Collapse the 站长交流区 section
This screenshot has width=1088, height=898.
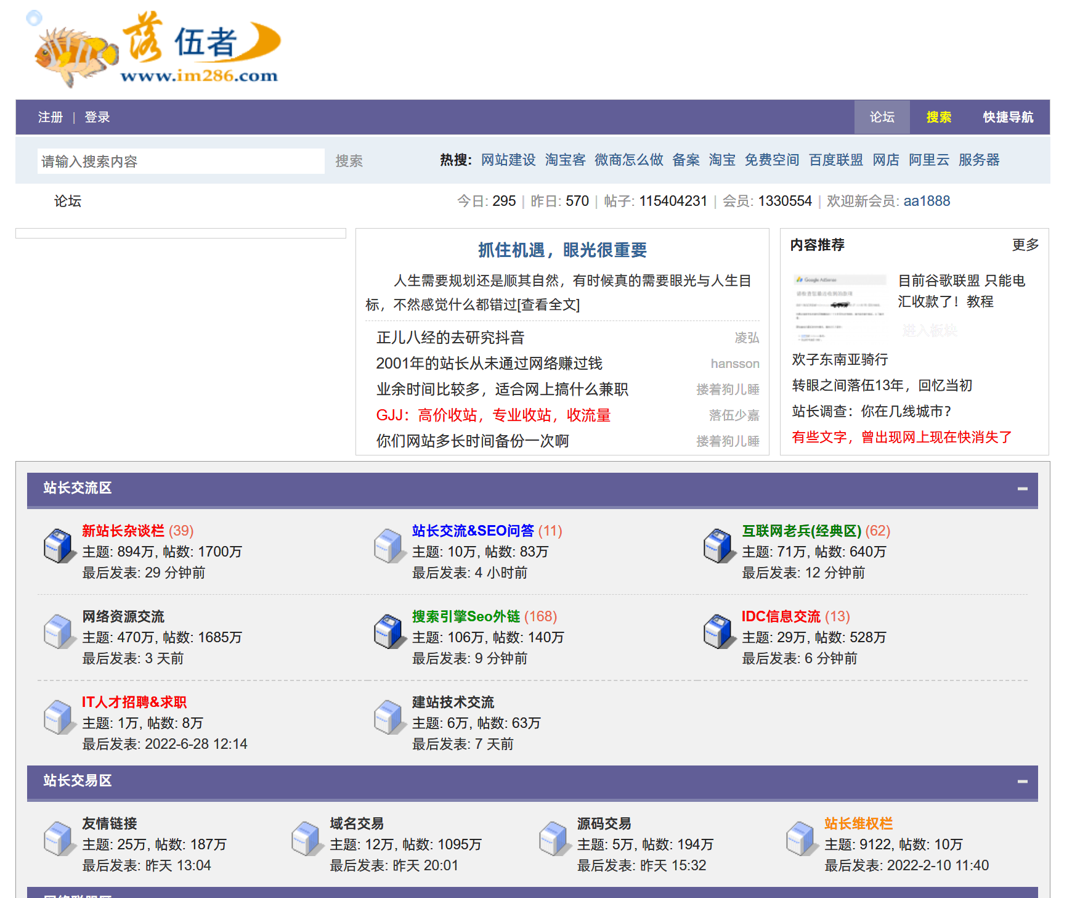[1022, 489]
